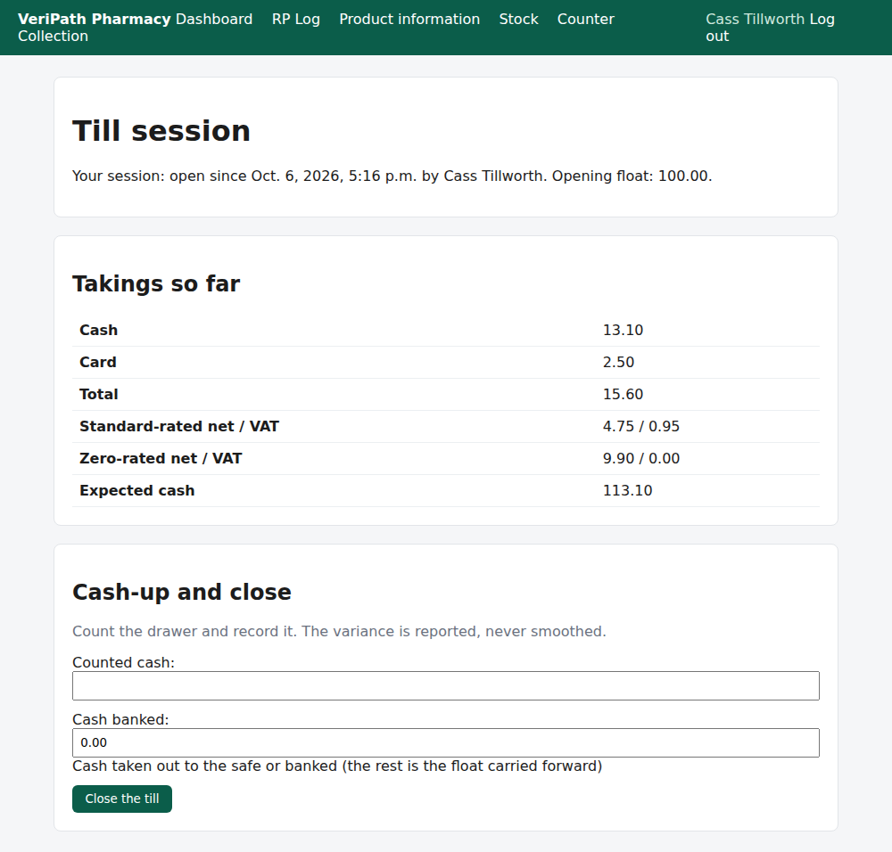The height and width of the screenshot is (852, 892).
Task: Select the Cash takings value 13.10
Action: click(623, 331)
